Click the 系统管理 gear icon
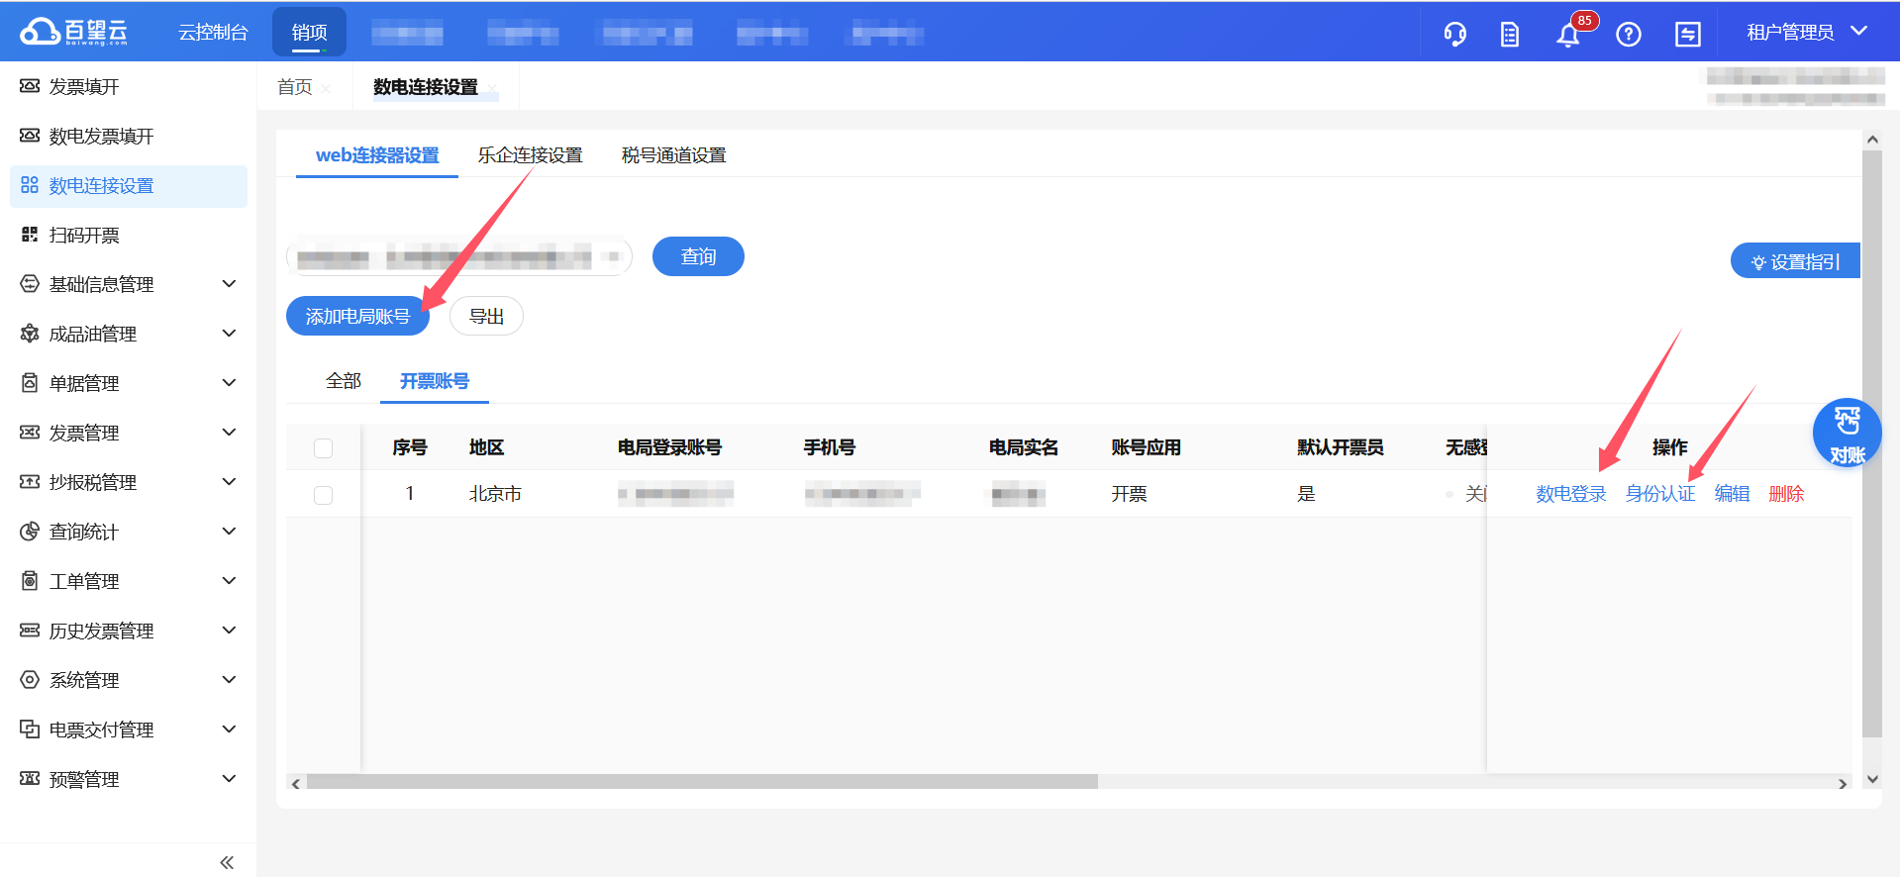Image resolution: width=1900 pixels, height=877 pixels. (x=30, y=680)
